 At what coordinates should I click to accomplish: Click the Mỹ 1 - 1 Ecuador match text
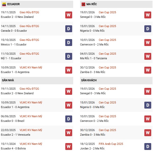click(x=11, y=58)
